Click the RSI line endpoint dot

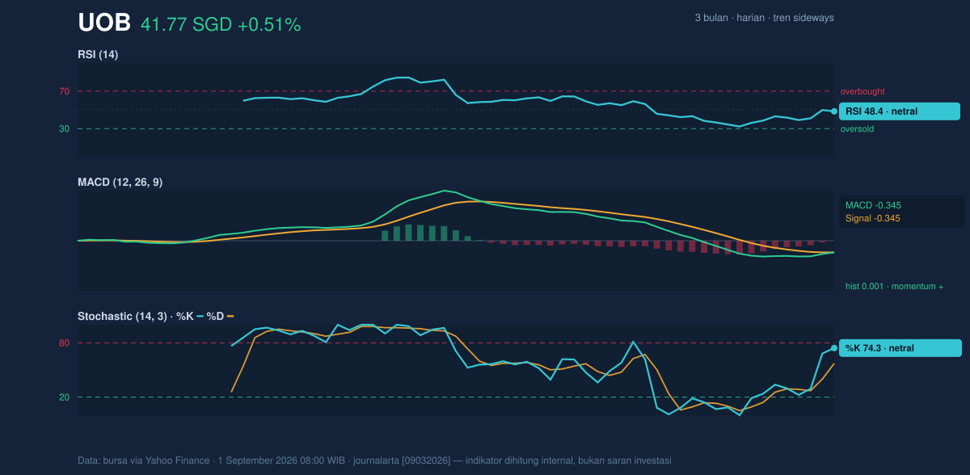[x=834, y=111]
